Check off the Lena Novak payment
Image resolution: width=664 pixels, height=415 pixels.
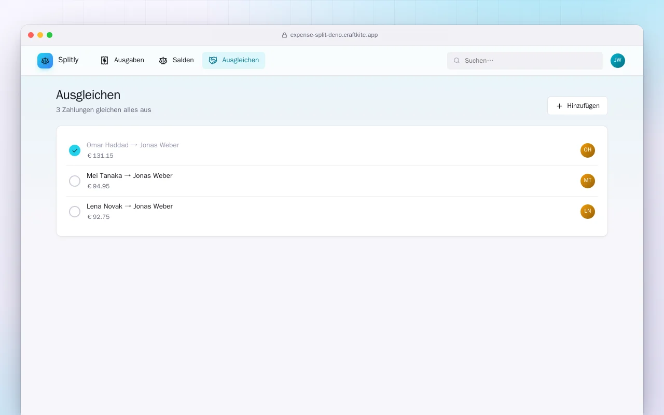click(75, 212)
